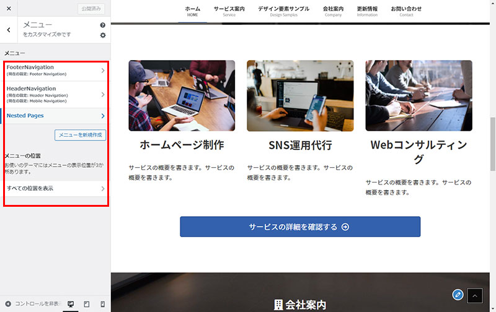The height and width of the screenshot is (312, 496).
Task: Click the サービスの詳細を確認する button
Action: tap(300, 227)
